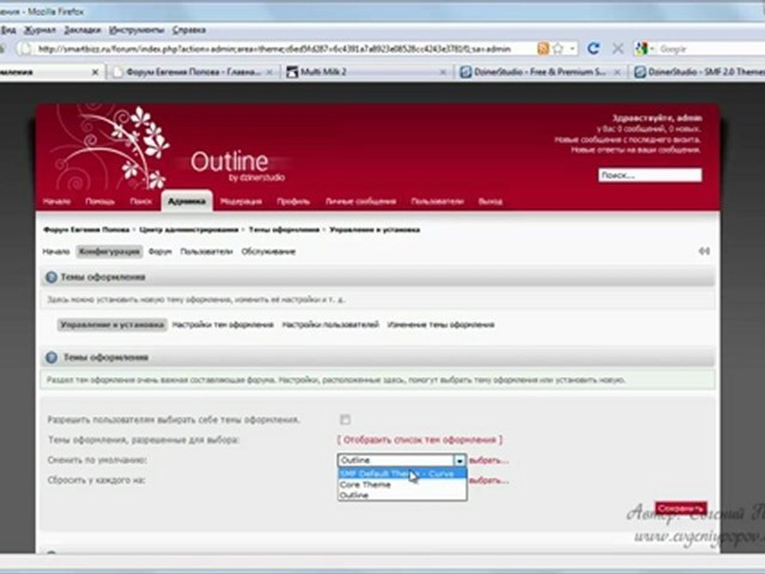Select Outline option in dropdown list
The width and height of the screenshot is (765, 574).
[x=402, y=495]
